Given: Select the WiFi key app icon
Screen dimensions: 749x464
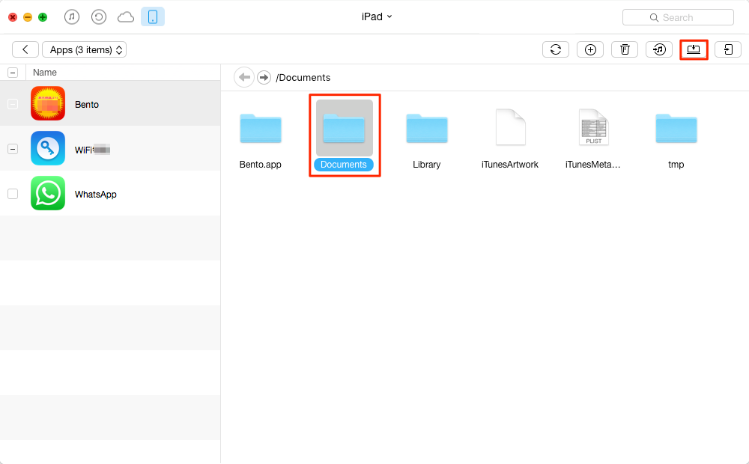Looking at the screenshot, I should 48,148.
